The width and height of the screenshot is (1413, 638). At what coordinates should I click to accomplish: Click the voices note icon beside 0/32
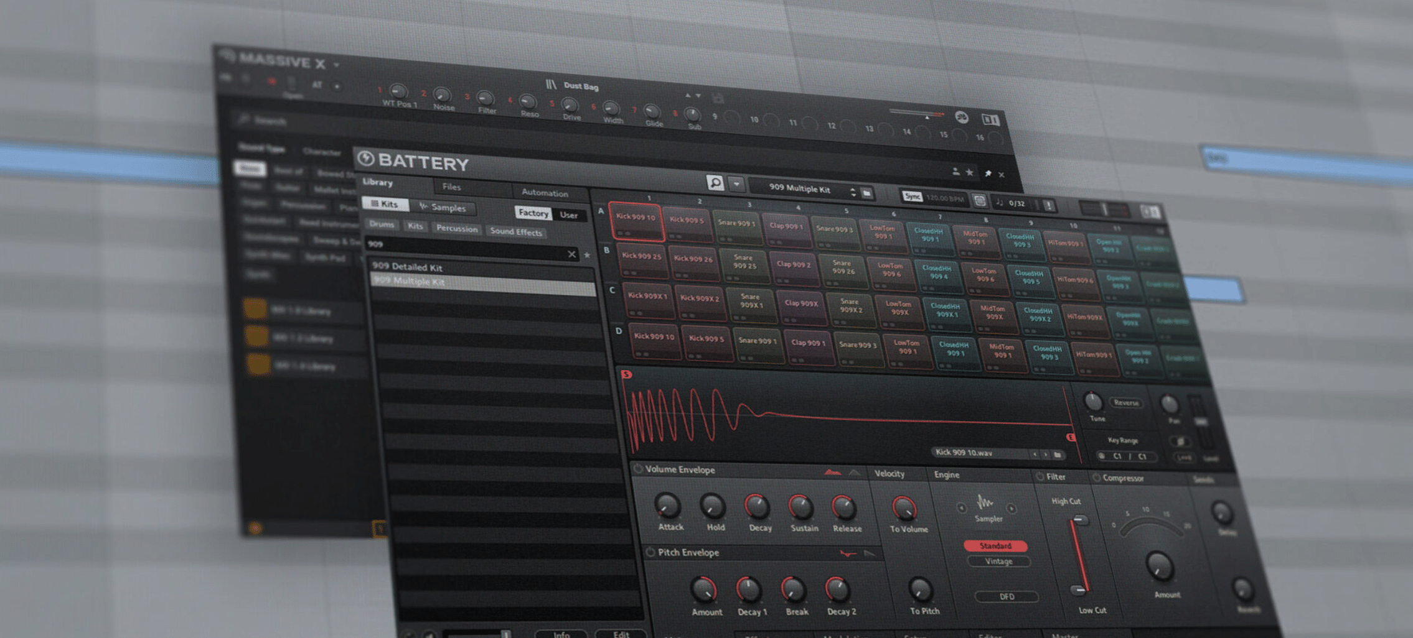point(1000,202)
